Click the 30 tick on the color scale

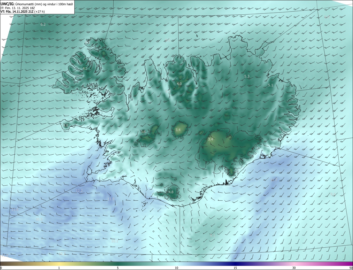[x=294, y=268]
